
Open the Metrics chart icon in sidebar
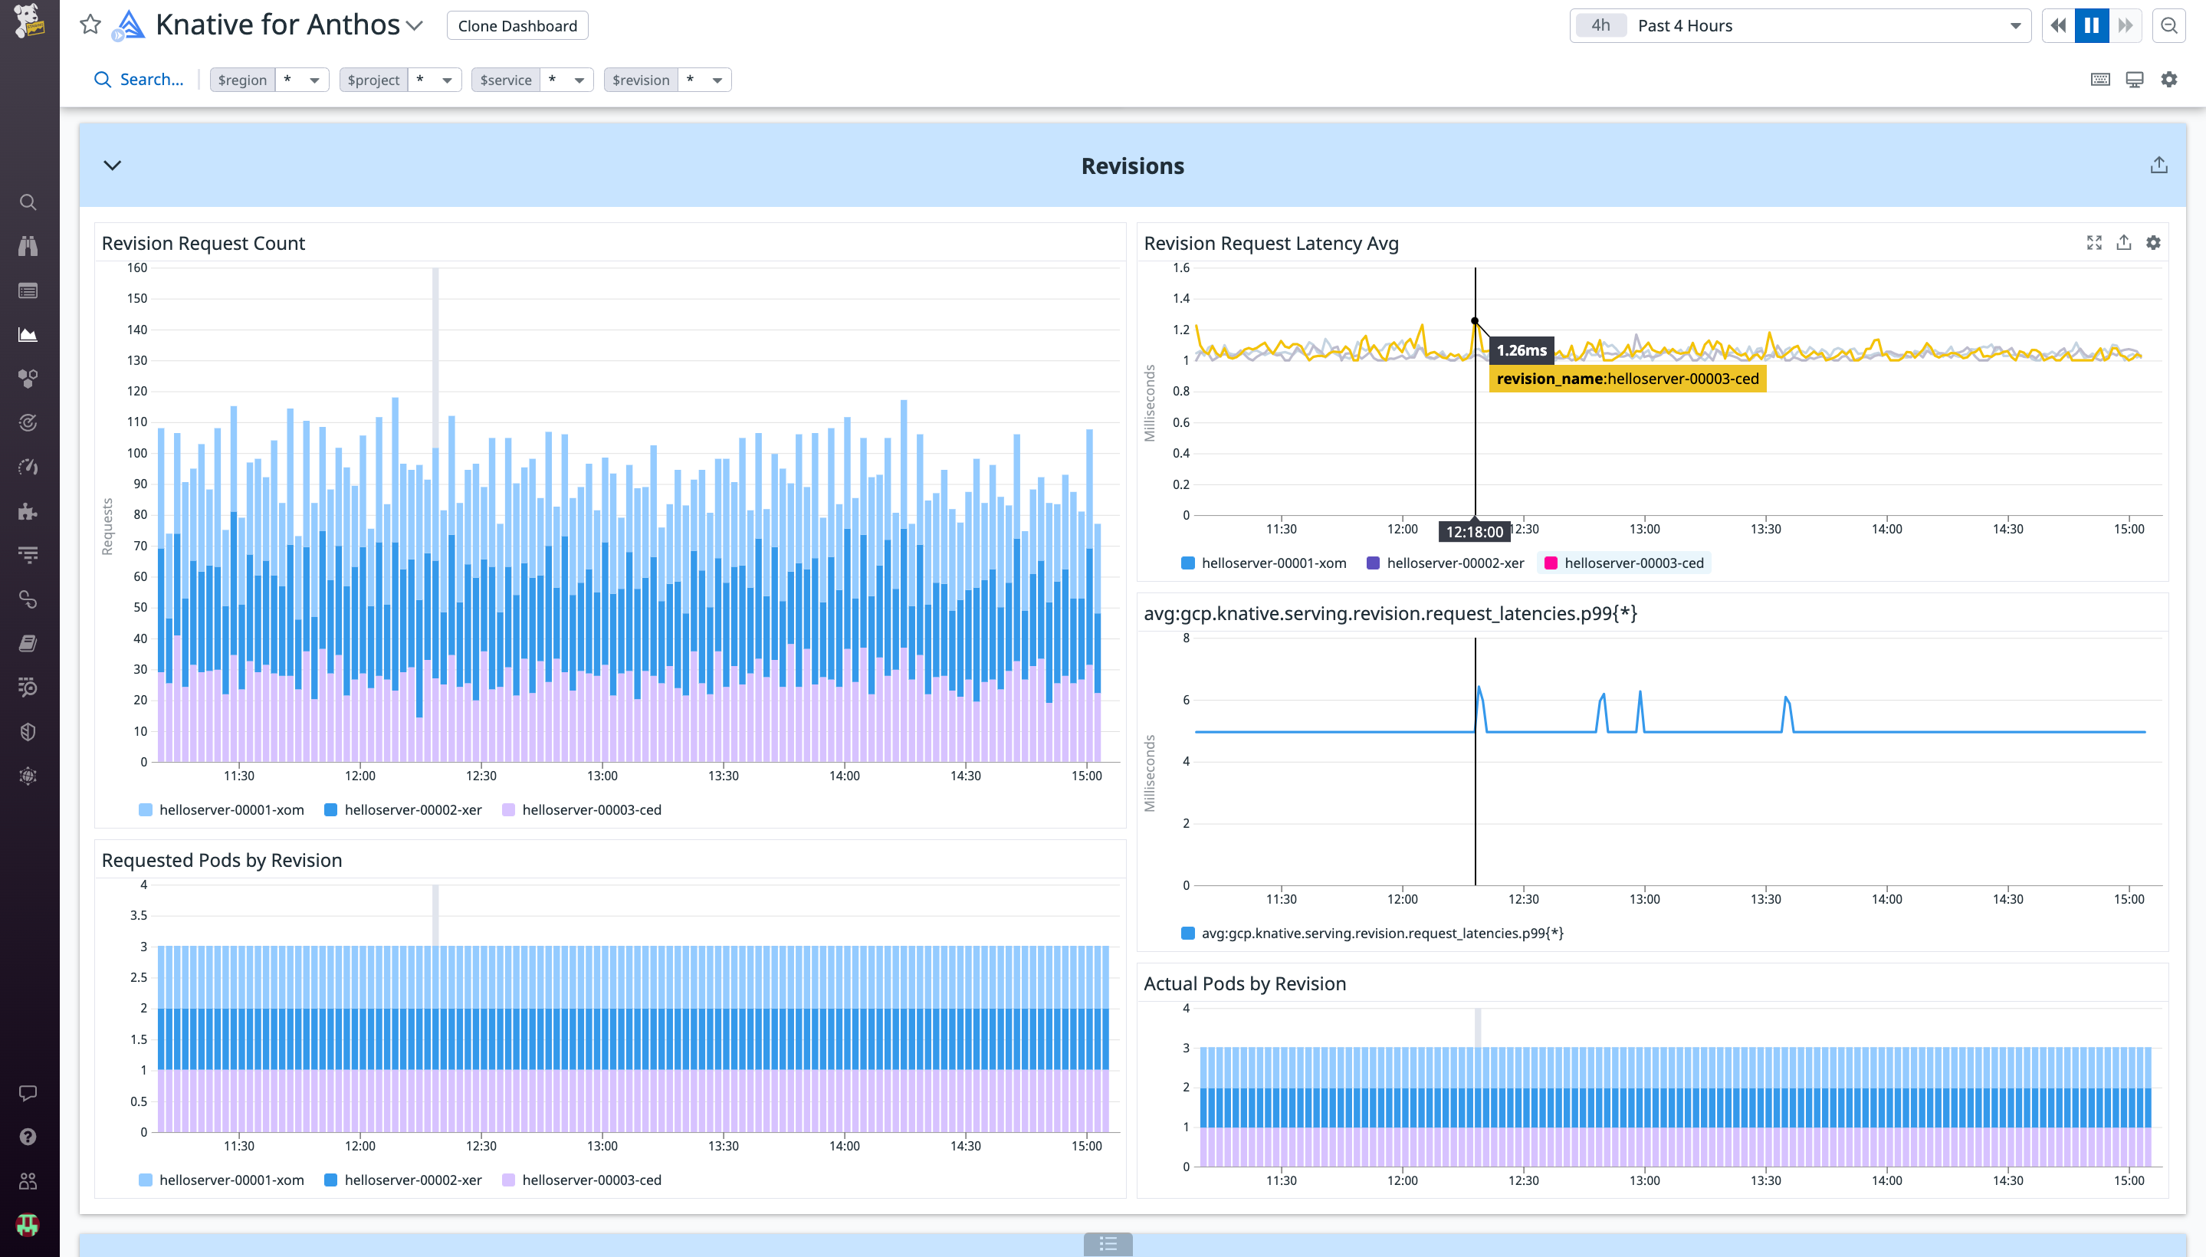[28, 335]
